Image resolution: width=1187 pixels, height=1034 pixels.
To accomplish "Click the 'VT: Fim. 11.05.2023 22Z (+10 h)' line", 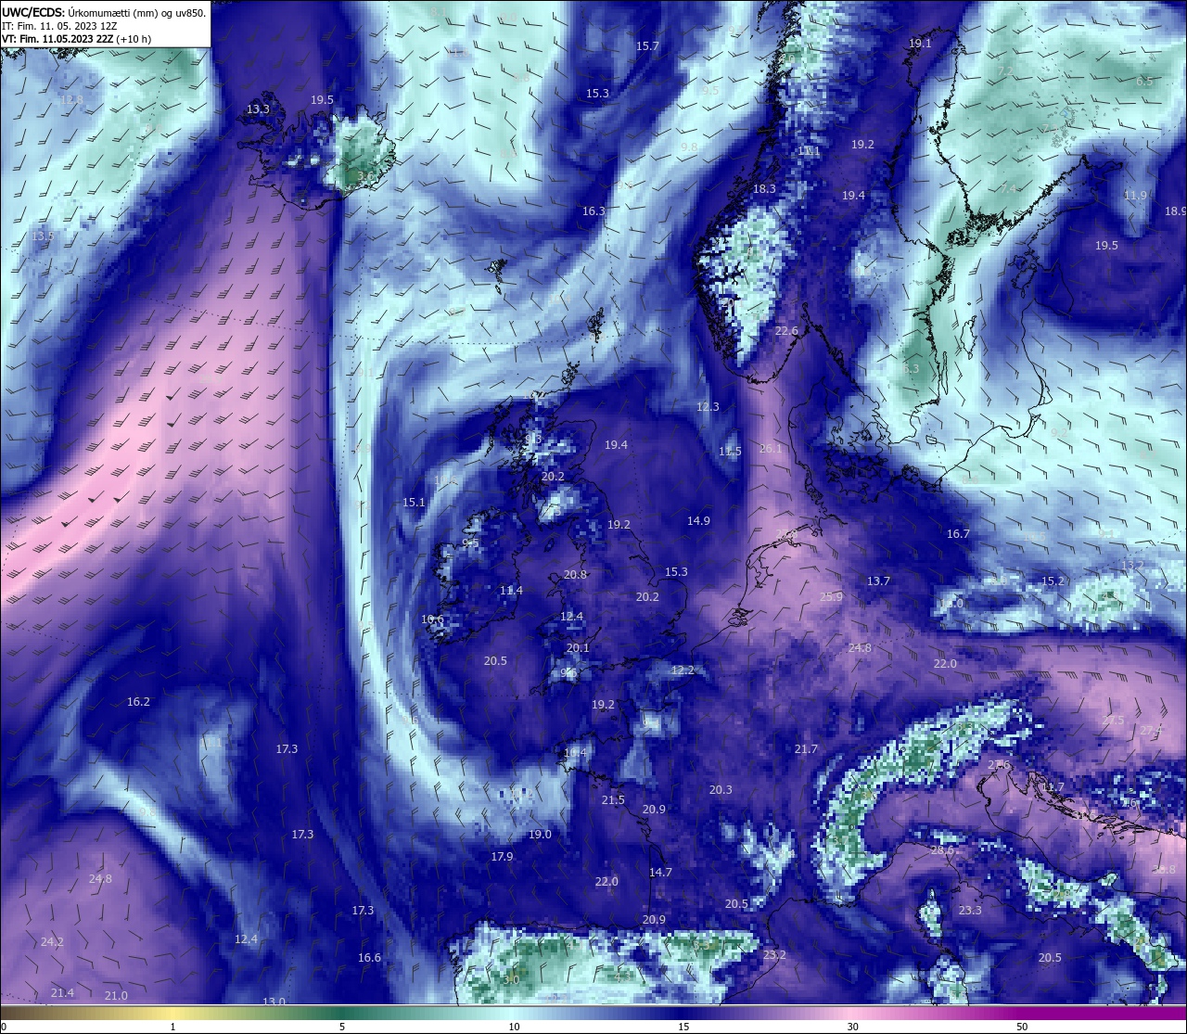I will point(77,40).
